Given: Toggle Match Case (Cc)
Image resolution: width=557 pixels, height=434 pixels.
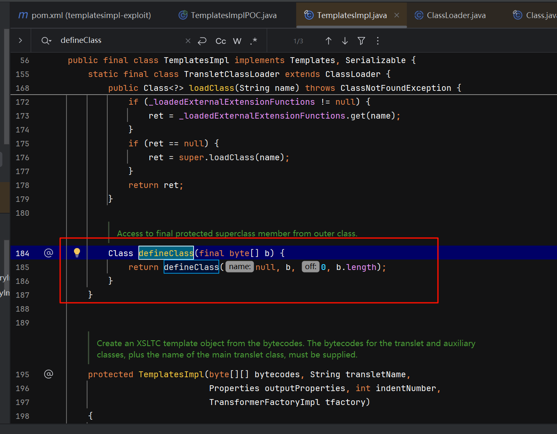Looking at the screenshot, I should coord(220,41).
